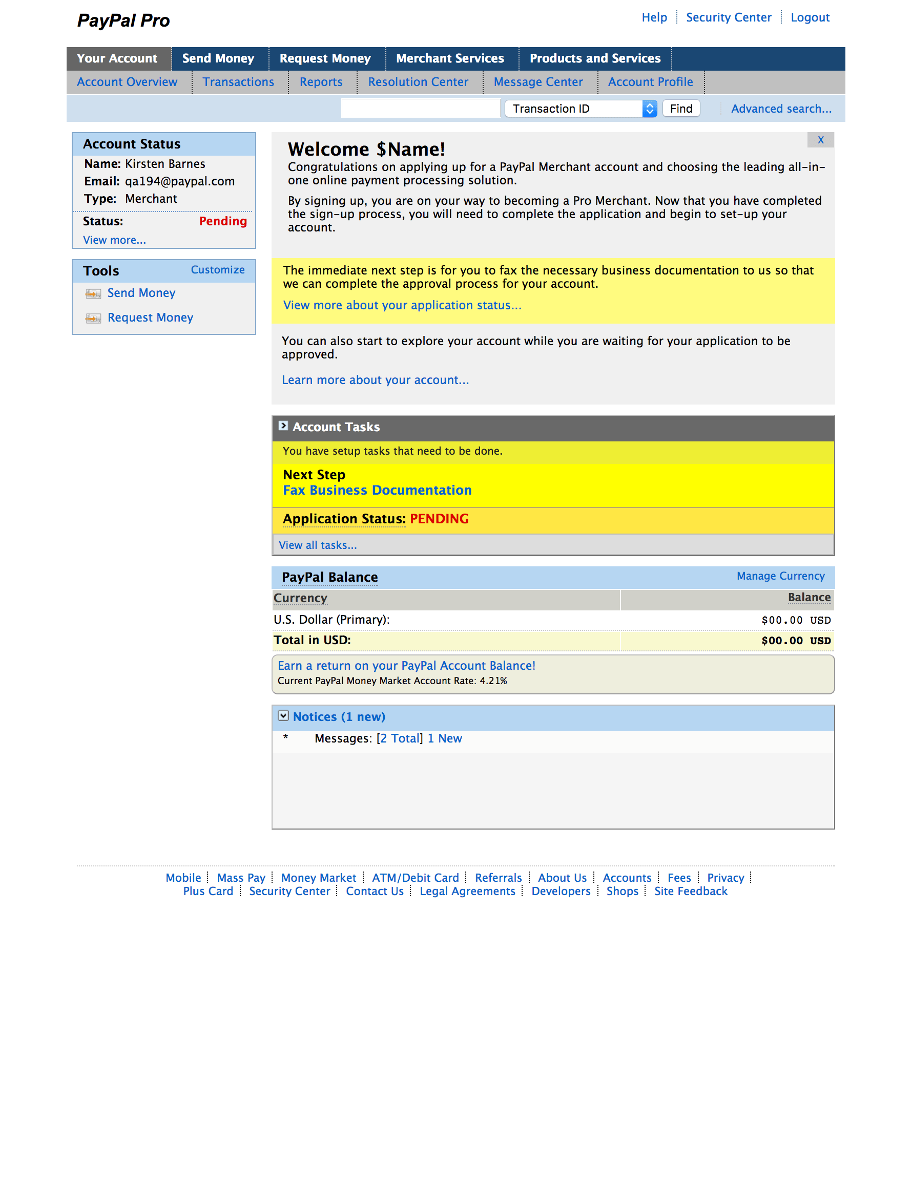
Task: Collapse the Notices panel toggle icon
Action: (x=283, y=715)
